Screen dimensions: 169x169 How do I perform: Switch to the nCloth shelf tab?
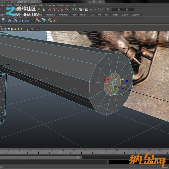click(115, 15)
